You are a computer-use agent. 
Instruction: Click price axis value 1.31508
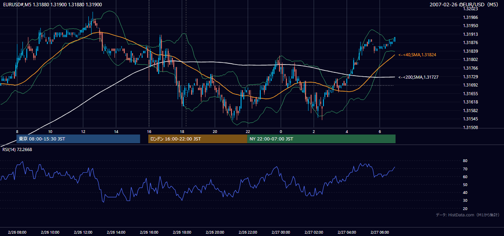(x=470, y=127)
